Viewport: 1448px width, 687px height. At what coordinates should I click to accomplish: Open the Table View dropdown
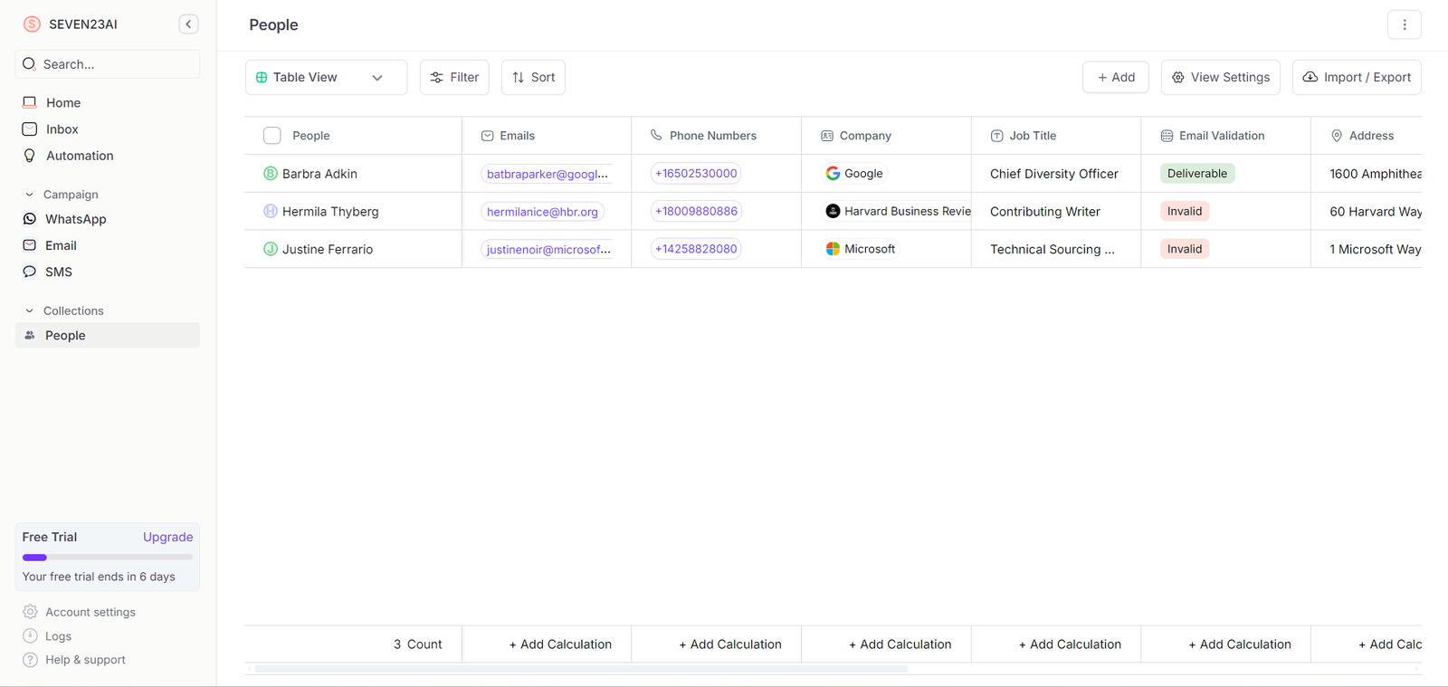[326, 77]
